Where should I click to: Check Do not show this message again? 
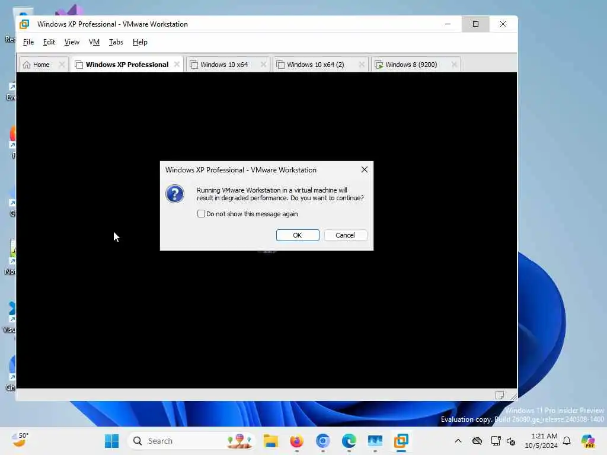click(201, 213)
